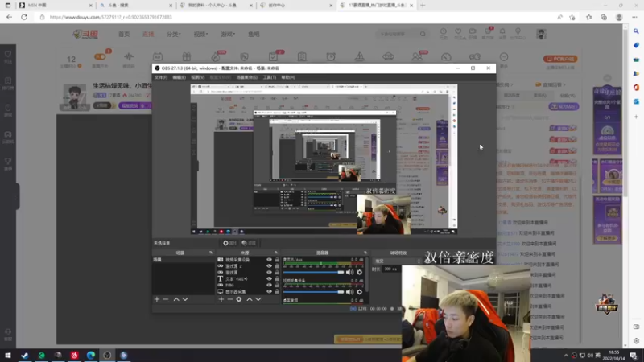
Task: Pop out the 来源 dock panel
Action: (x=276, y=253)
